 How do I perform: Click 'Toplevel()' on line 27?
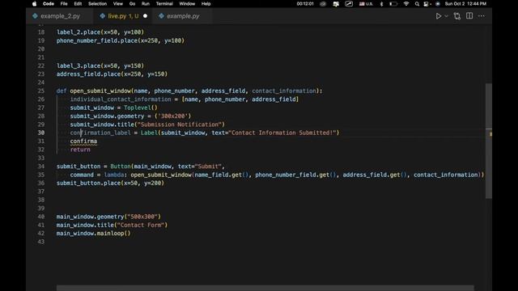pos(141,108)
